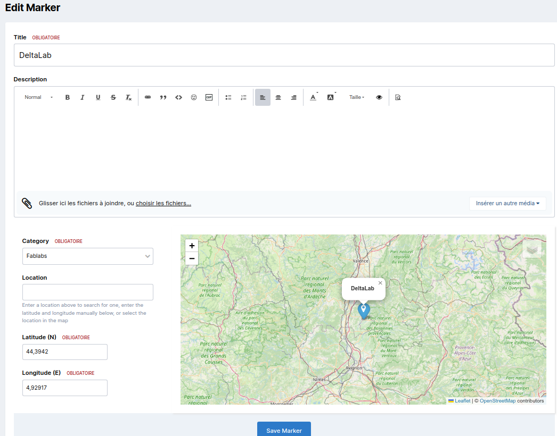
Task: Edit the Longitude (E) field
Action: pyautogui.click(x=64, y=388)
